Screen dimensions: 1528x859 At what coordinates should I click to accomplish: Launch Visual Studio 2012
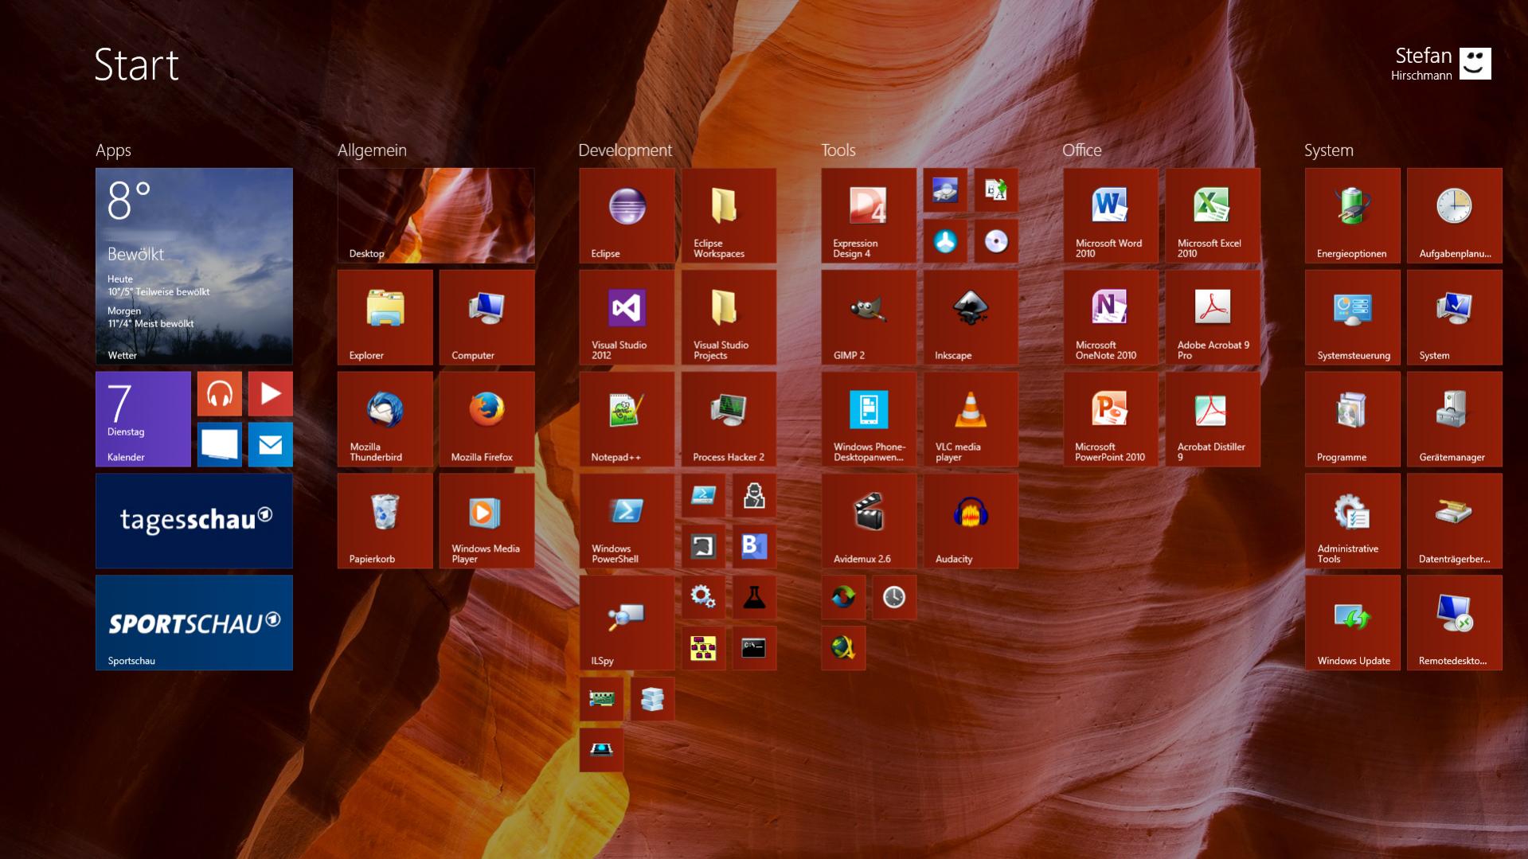coord(627,317)
